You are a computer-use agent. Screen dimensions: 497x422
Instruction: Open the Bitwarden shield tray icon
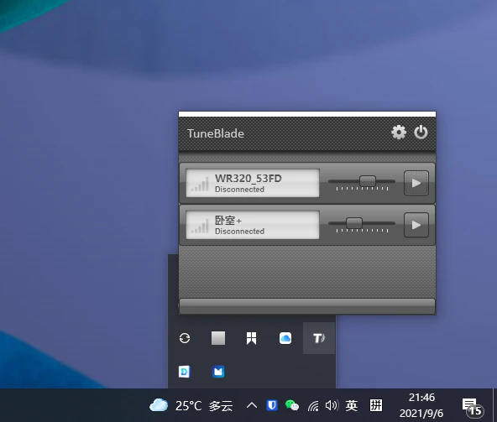[272, 405]
